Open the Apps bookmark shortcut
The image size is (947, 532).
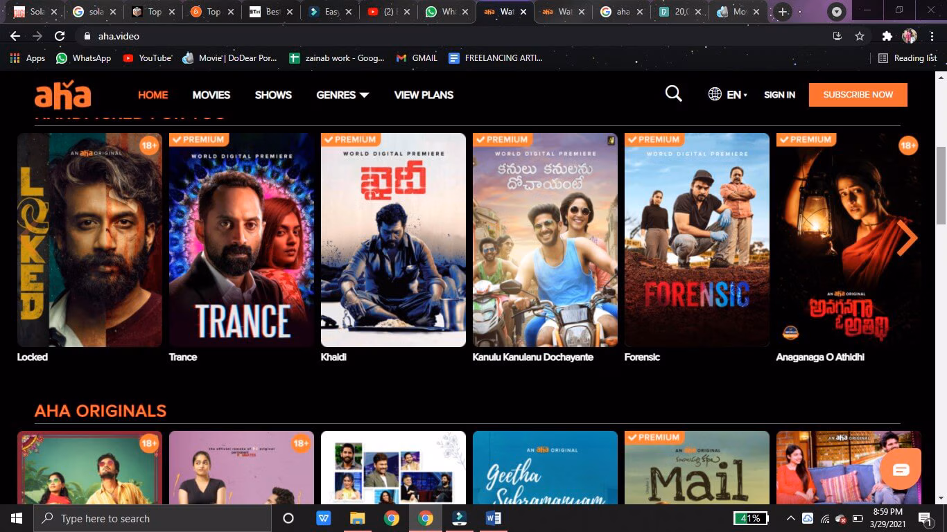[x=28, y=58]
